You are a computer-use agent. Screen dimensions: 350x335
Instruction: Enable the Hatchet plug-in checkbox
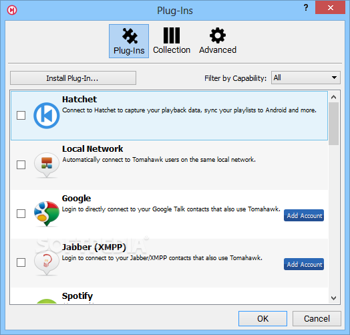point(21,115)
